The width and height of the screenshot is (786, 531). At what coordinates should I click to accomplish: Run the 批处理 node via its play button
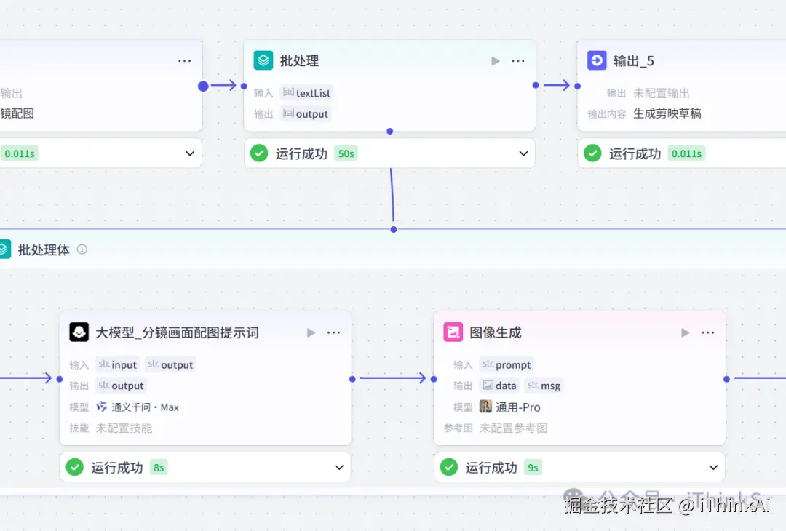pyautogui.click(x=495, y=60)
